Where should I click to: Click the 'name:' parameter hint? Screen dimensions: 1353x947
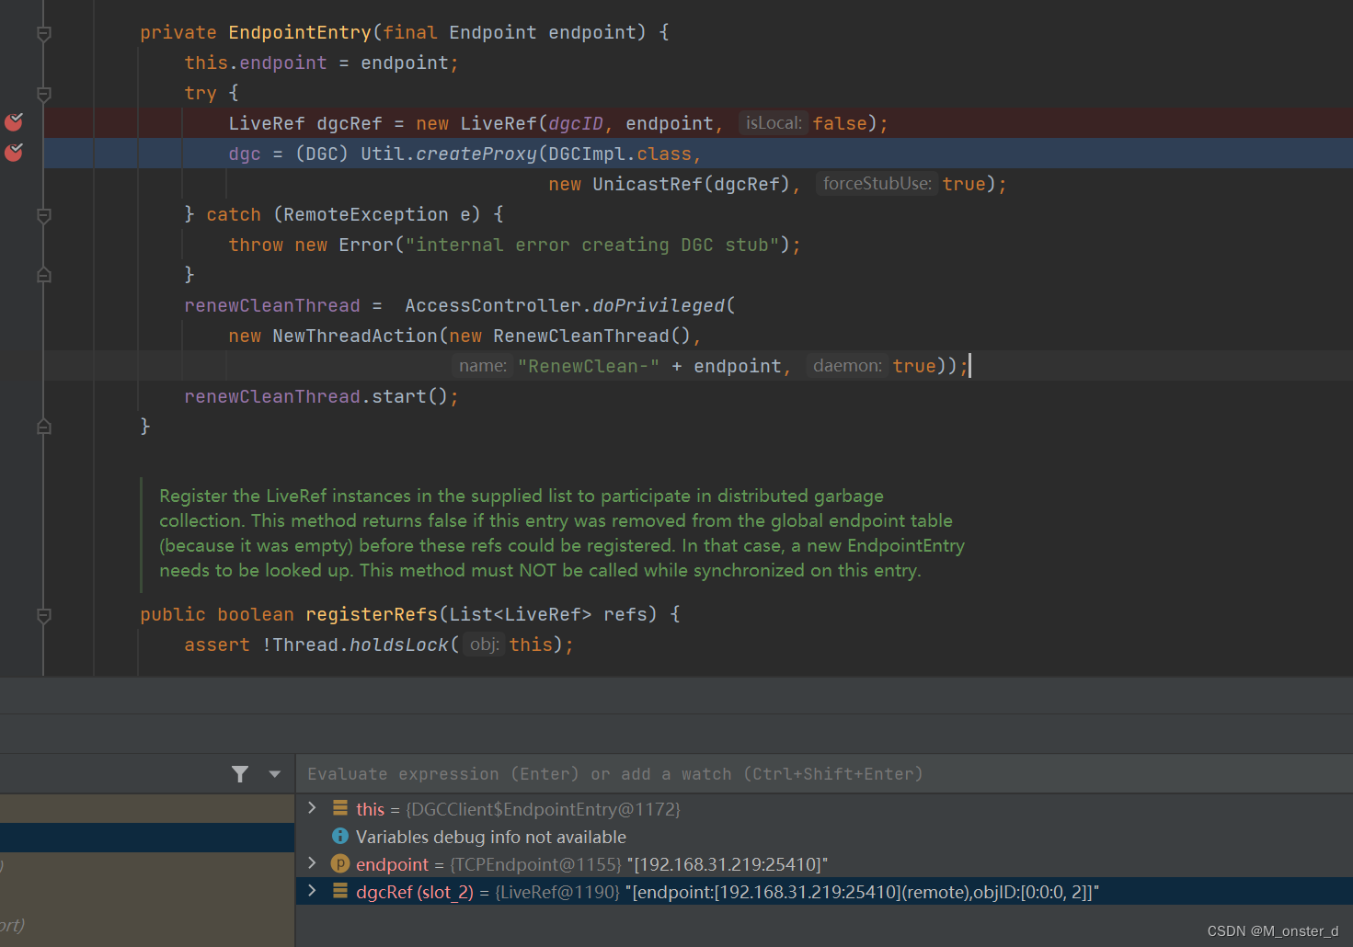tap(483, 366)
